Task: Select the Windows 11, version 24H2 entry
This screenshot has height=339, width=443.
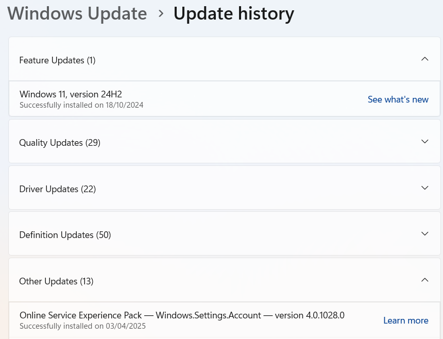Action: click(x=71, y=94)
